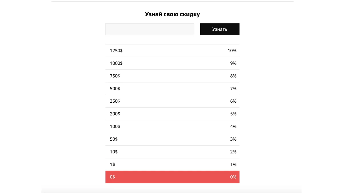This screenshot has width=343, height=193.
Task: Click the "Узнай свою скидку" heading
Action: pos(172,14)
